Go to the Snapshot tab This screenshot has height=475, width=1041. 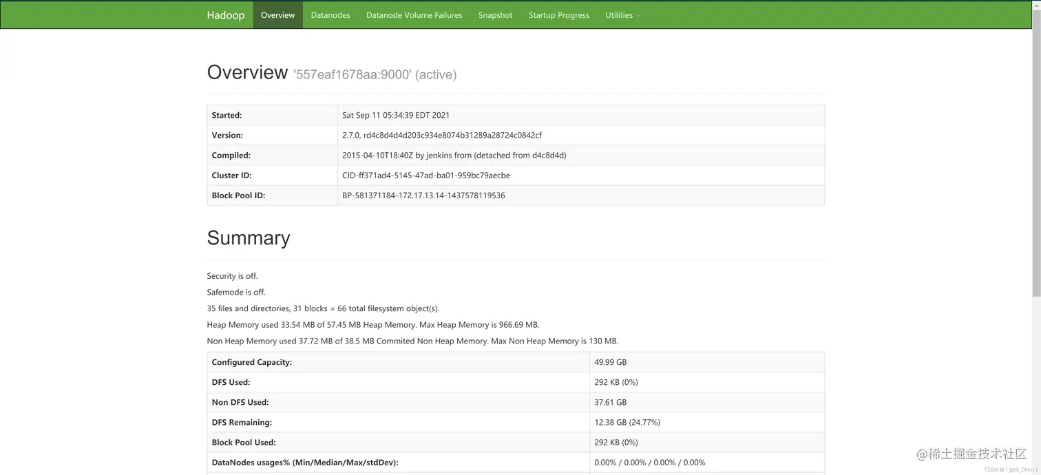coord(496,15)
